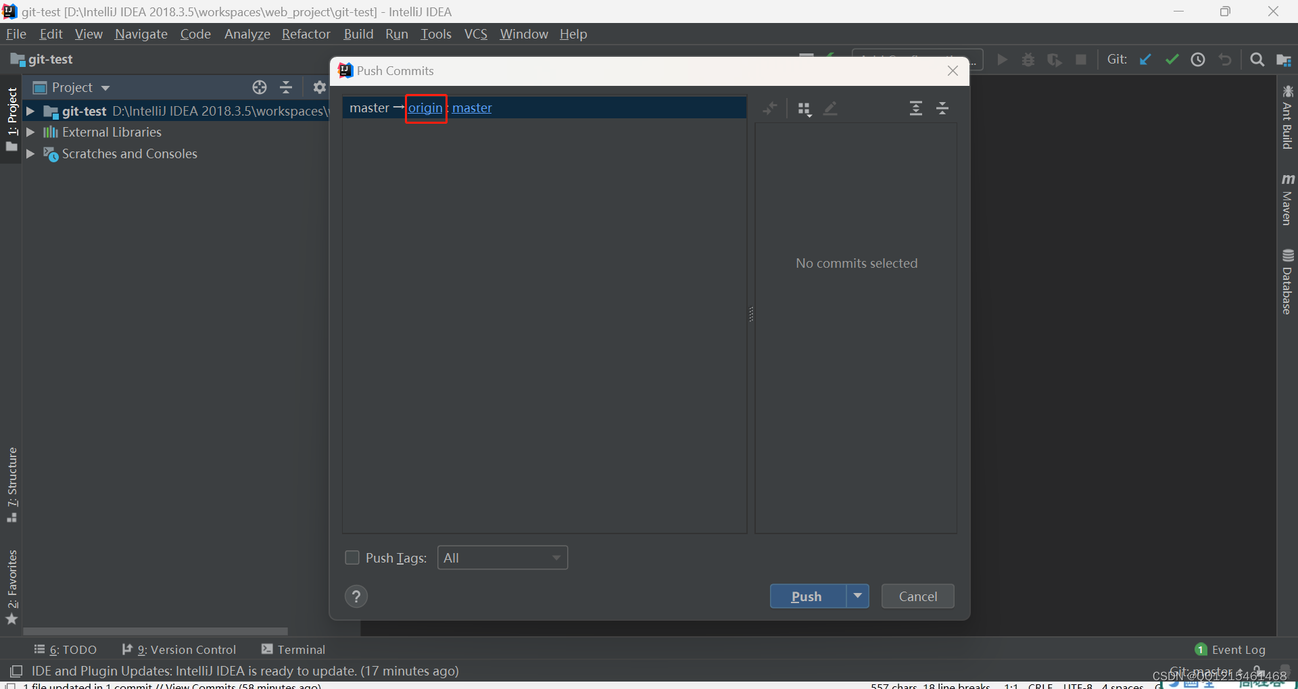1298x689 pixels.
Task: Open the Build menu
Action: [358, 34]
